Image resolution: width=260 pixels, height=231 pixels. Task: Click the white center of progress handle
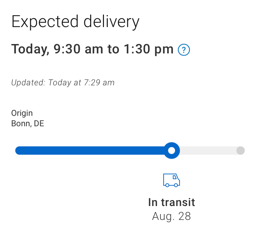point(172,151)
